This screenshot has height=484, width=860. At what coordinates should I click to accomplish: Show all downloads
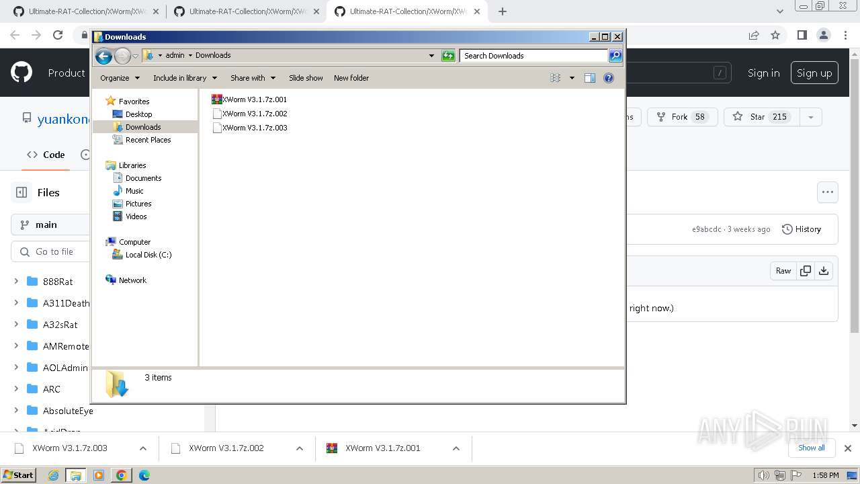(x=812, y=448)
